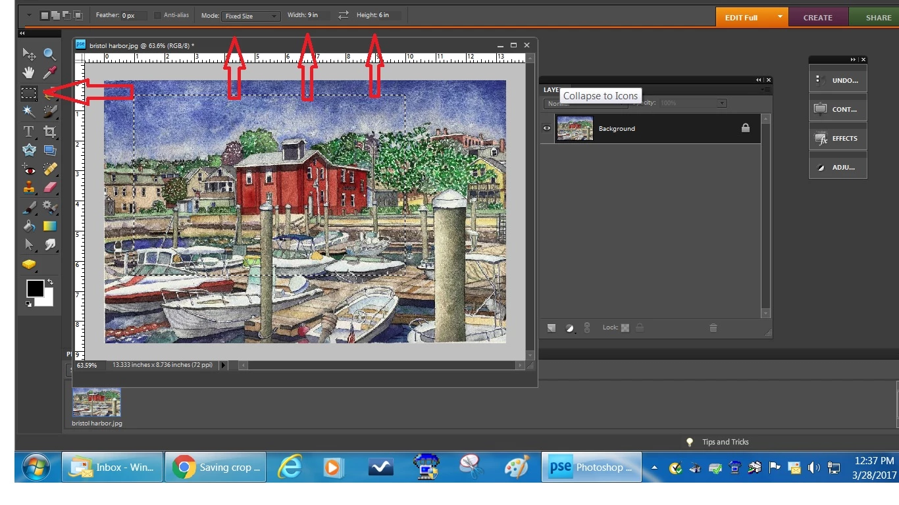Click the Height 6 in field
The image size is (899, 505).
[390, 15]
